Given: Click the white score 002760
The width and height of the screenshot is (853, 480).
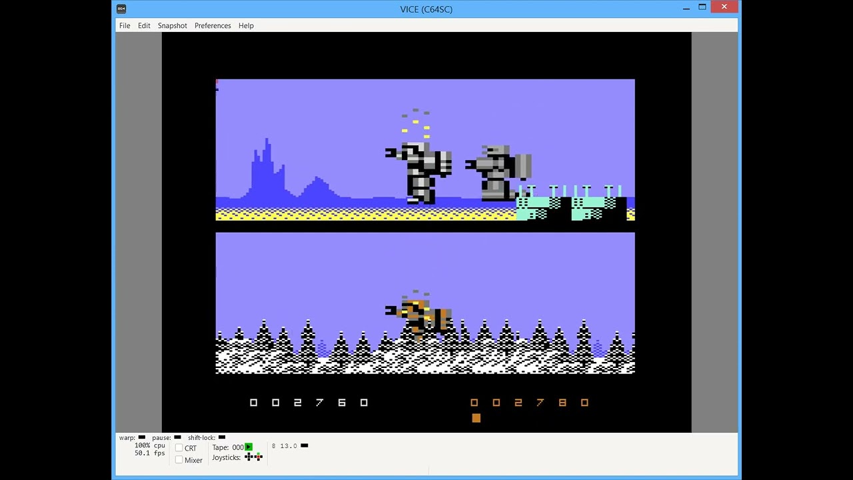Looking at the screenshot, I should tap(309, 403).
